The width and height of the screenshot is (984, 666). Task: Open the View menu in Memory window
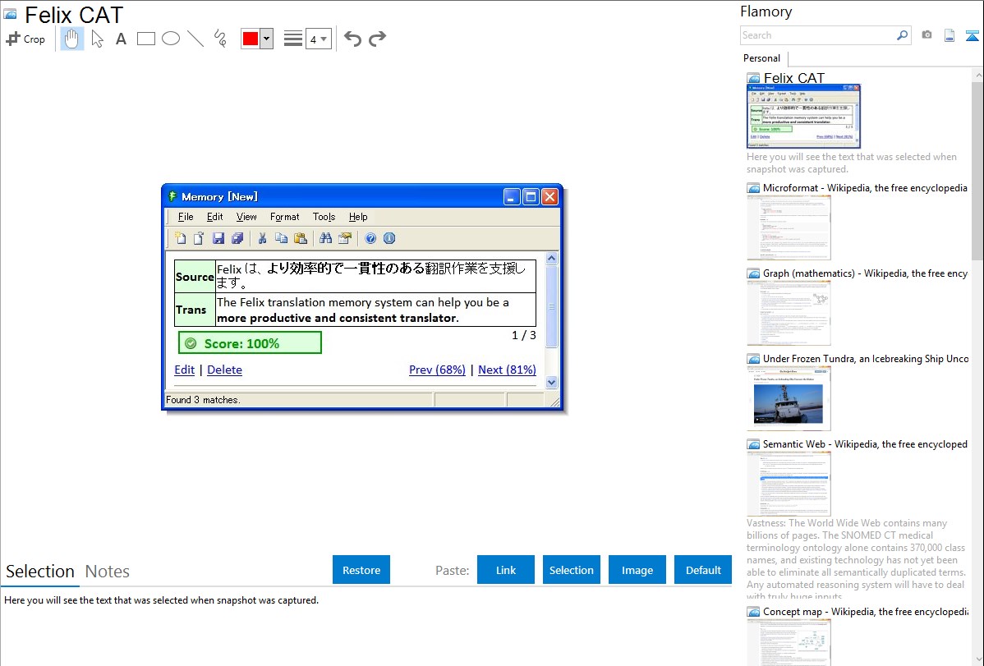pyautogui.click(x=246, y=217)
